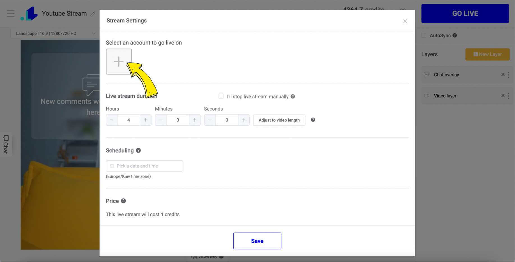Hide the Chat overlay layer with the eye toggle
This screenshot has height=262, width=515.
point(503,75)
